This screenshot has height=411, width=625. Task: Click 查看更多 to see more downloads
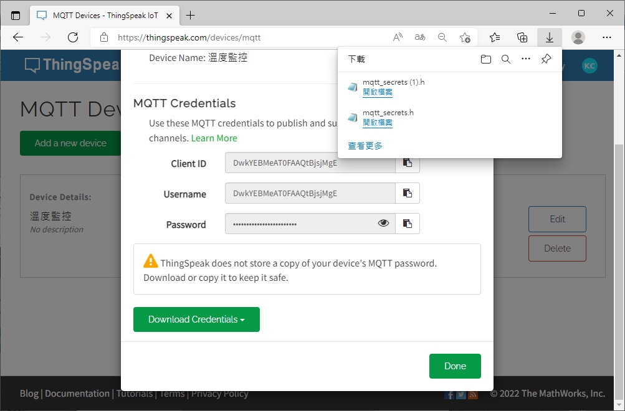coord(365,146)
